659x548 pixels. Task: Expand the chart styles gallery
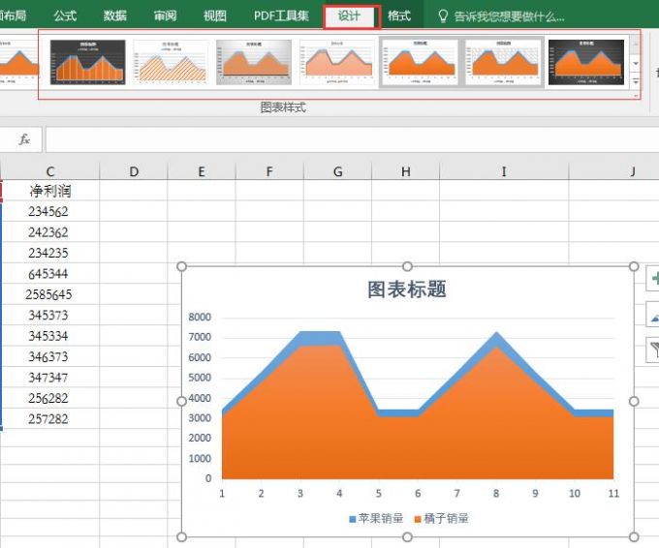pyautogui.click(x=636, y=81)
